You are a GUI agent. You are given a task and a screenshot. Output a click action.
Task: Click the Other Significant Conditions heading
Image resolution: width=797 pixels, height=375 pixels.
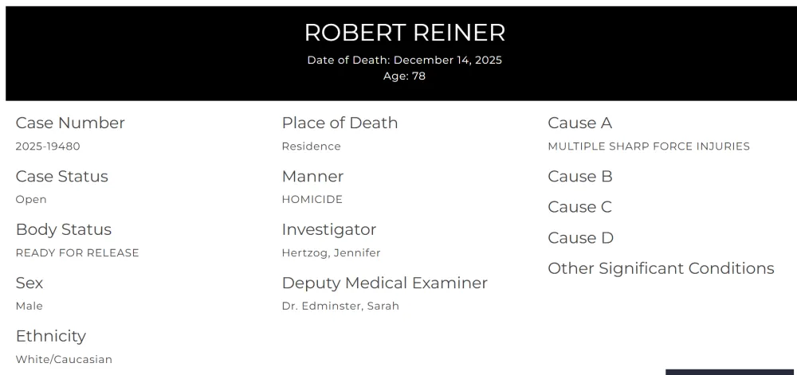click(x=661, y=268)
